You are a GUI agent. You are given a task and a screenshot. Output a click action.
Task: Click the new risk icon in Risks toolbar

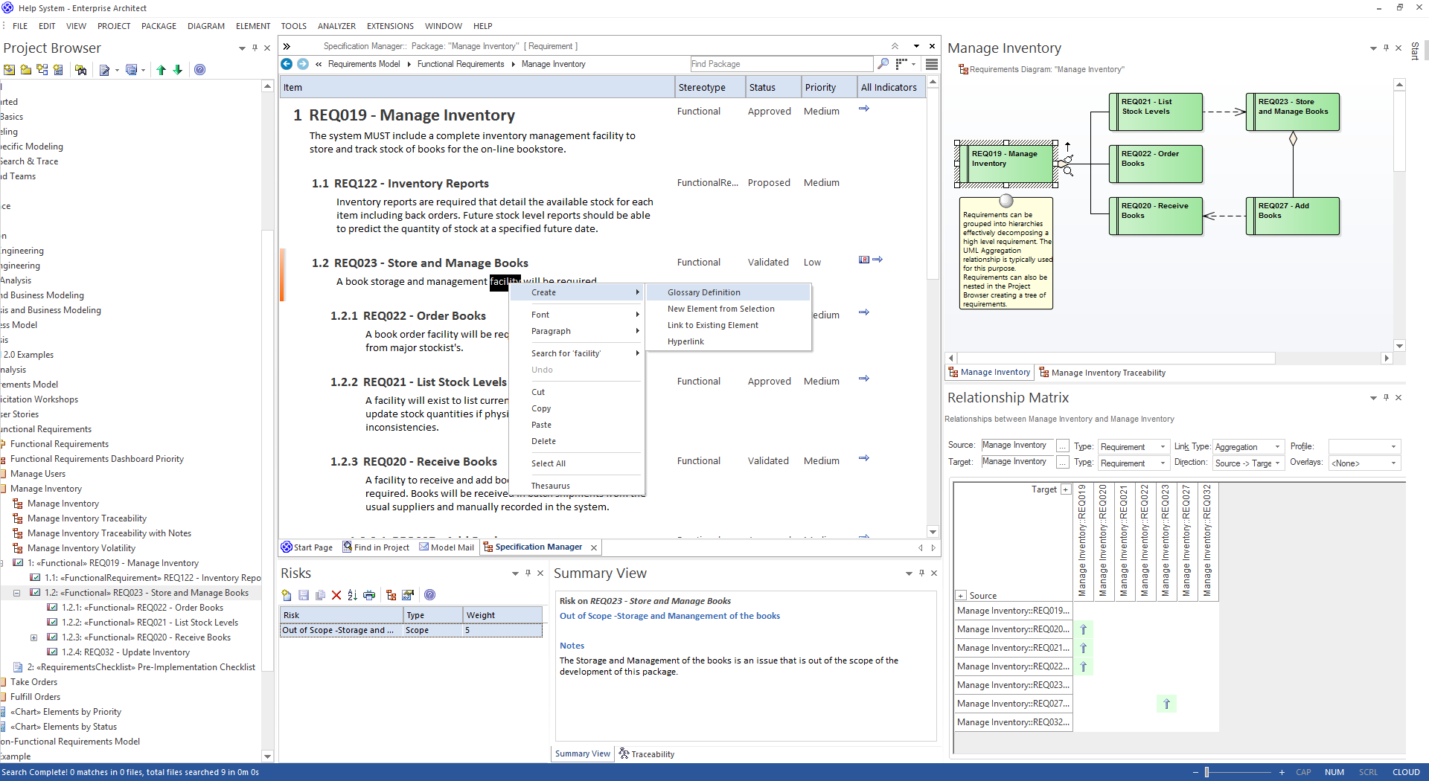(x=287, y=595)
